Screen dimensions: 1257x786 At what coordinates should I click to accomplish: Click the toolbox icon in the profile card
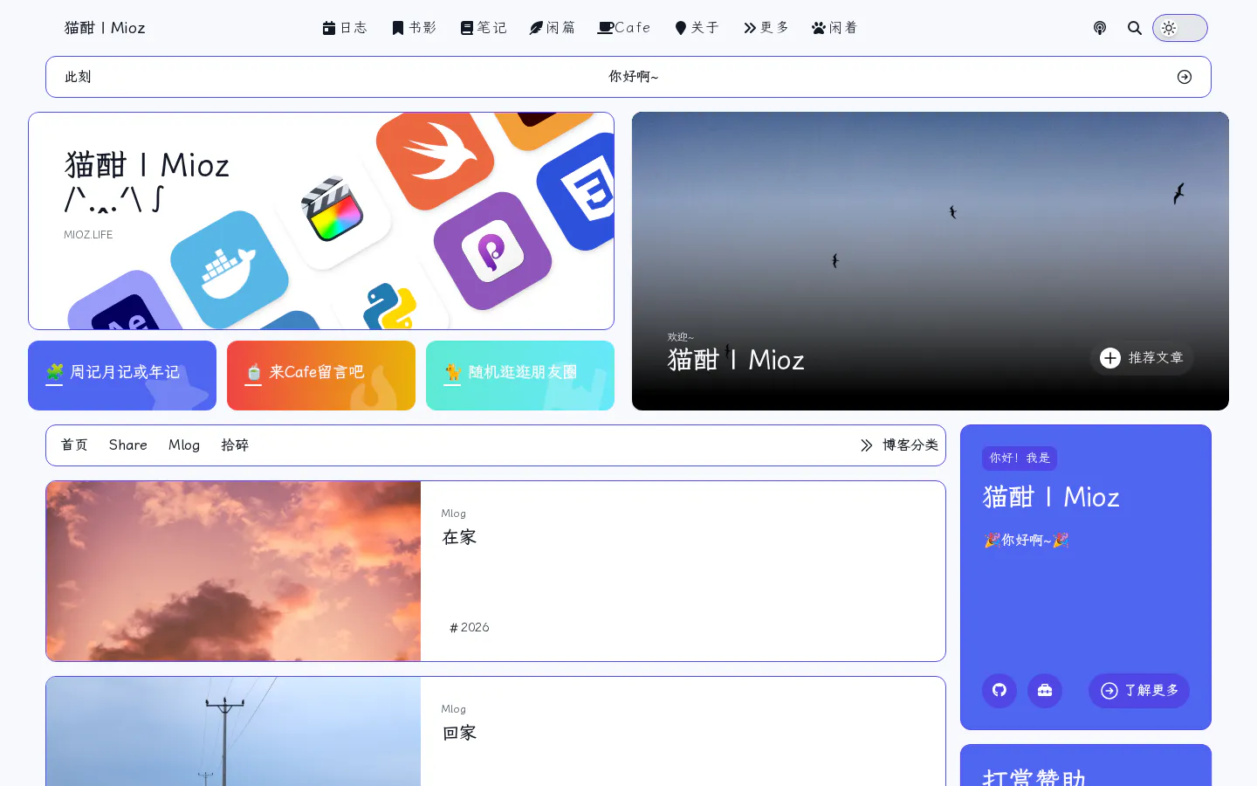pyautogui.click(x=1045, y=691)
